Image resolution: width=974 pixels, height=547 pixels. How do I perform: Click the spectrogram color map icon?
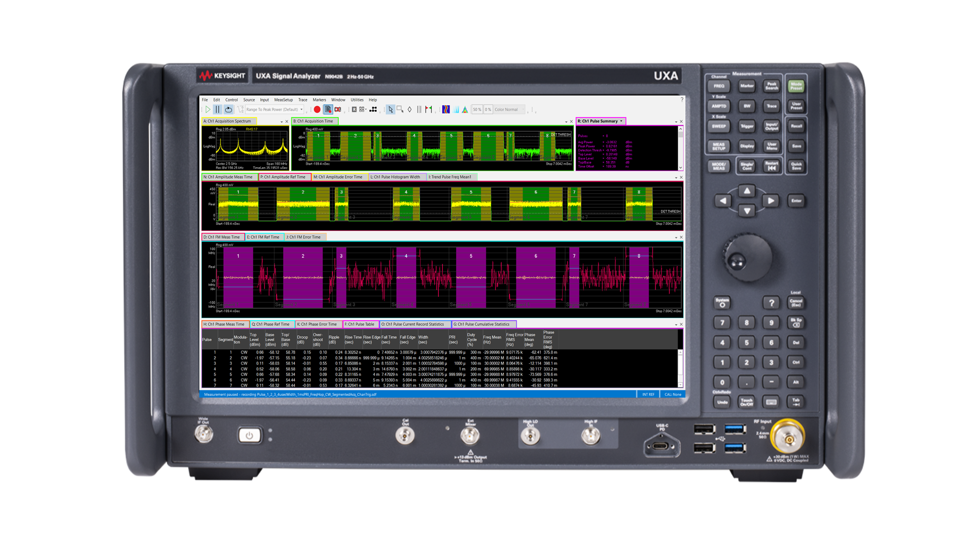[x=446, y=109]
